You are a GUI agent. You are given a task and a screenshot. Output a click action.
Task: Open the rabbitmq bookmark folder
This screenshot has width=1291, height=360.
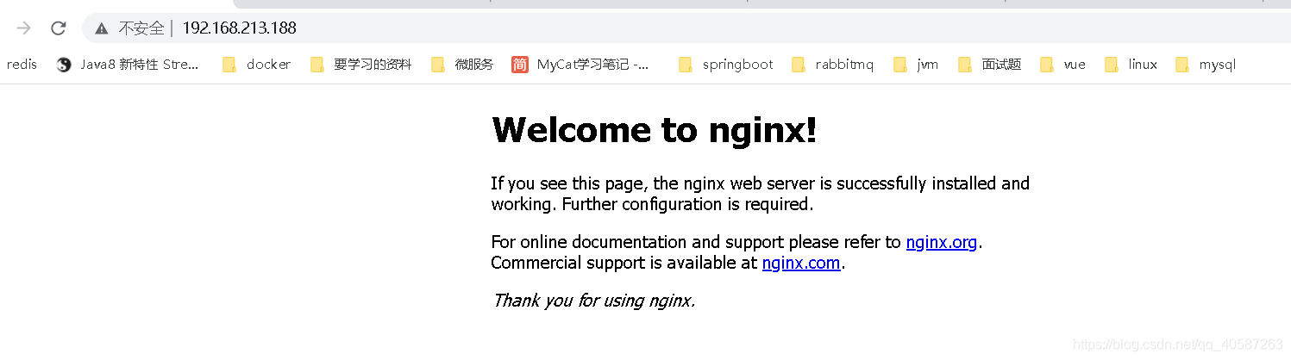[x=833, y=64]
